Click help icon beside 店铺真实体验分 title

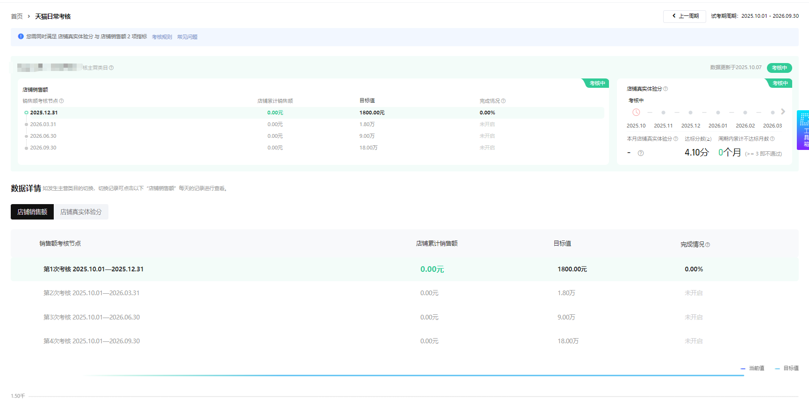click(666, 89)
